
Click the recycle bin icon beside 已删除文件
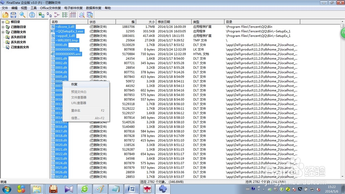8,32
